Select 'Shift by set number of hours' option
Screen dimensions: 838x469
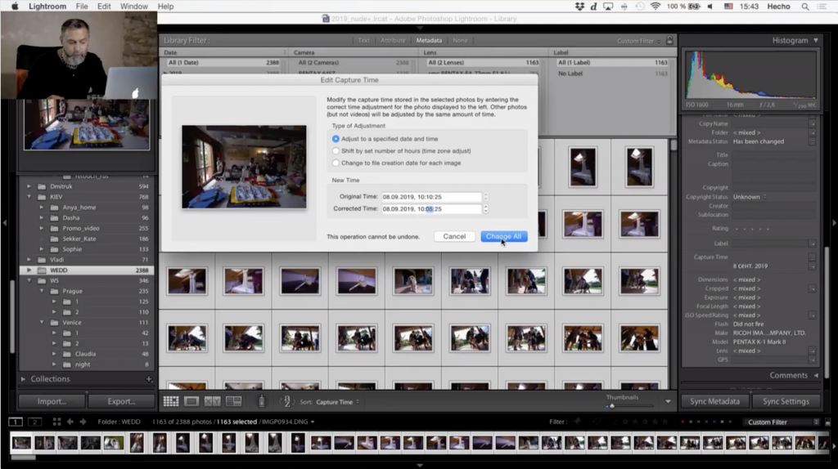pyautogui.click(x=336, y=151)
